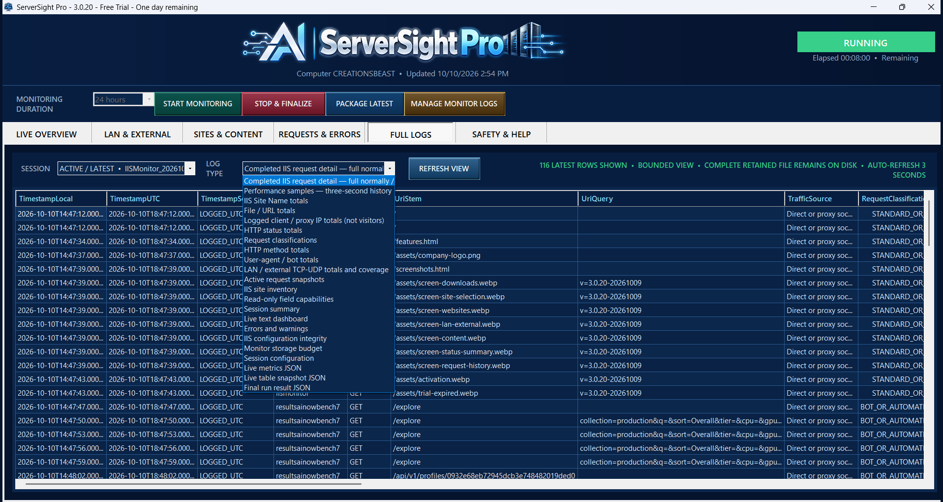Choose HTTP method totals entry
This screenshot has height=502, width=943.
pos(318,250)
